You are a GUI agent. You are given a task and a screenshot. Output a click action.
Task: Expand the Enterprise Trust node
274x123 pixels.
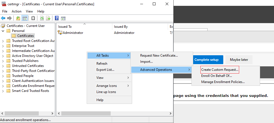click(3, 46)
